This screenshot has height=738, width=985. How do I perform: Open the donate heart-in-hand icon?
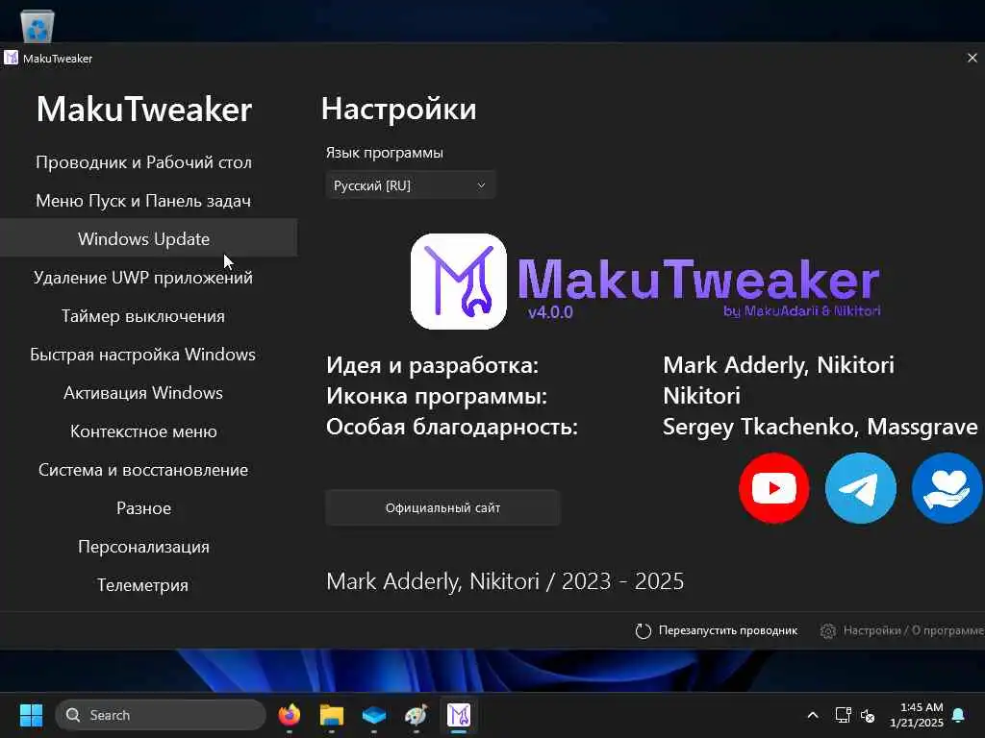(947, 488)
